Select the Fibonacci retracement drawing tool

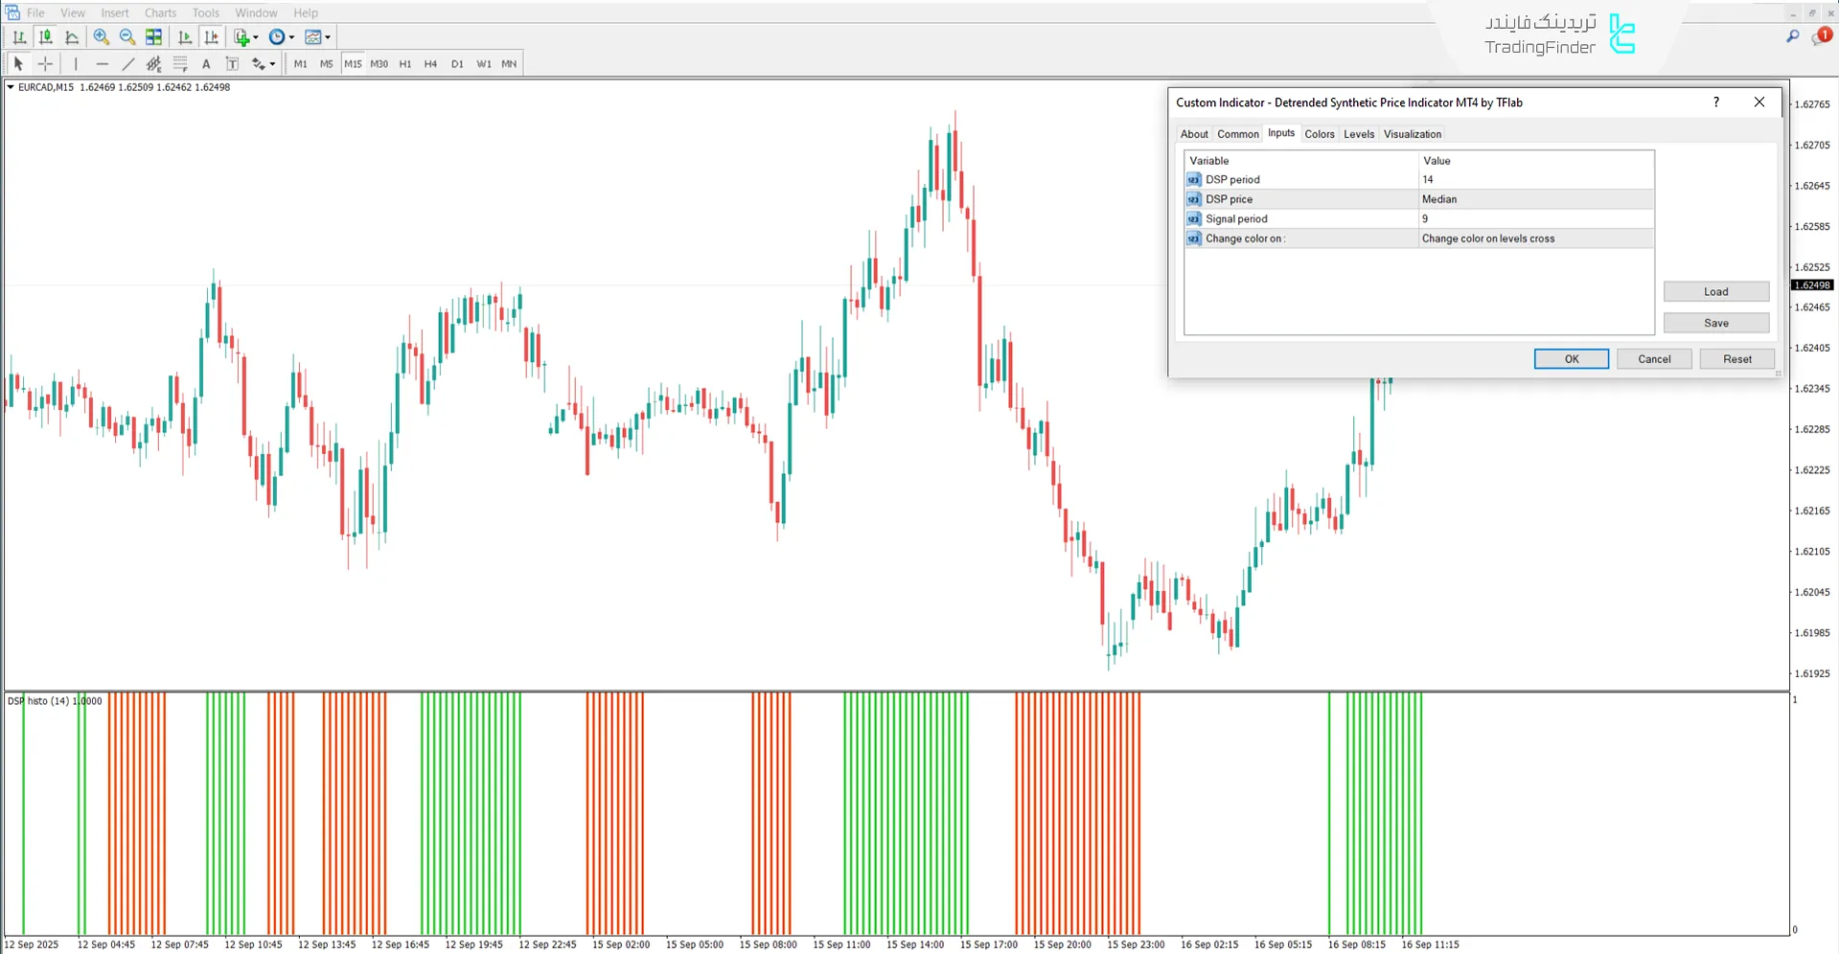coord(180,63)
